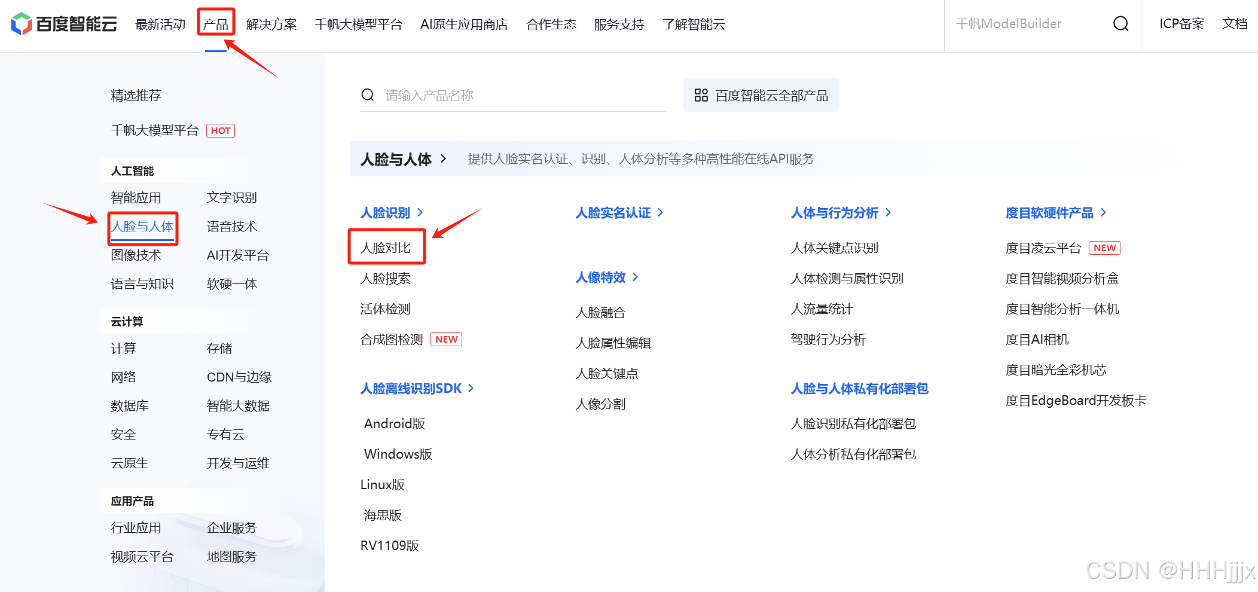Open the 度目凌云平台 NEW link
Viewport: 1258px width, 592px height.
point(1062,248)
